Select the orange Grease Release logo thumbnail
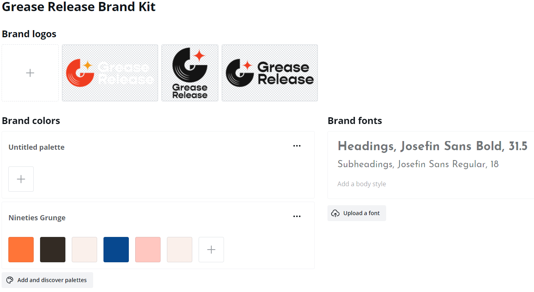The width and height of the screenshot is (534, 292). coord(110,73)
